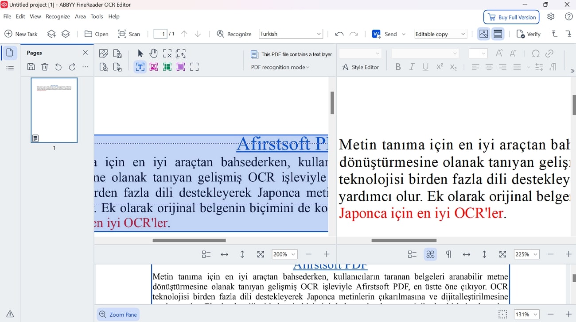The height and width of the screenshot is (322, 576).
Task: Start a New Task
Action: click(21, 34)
